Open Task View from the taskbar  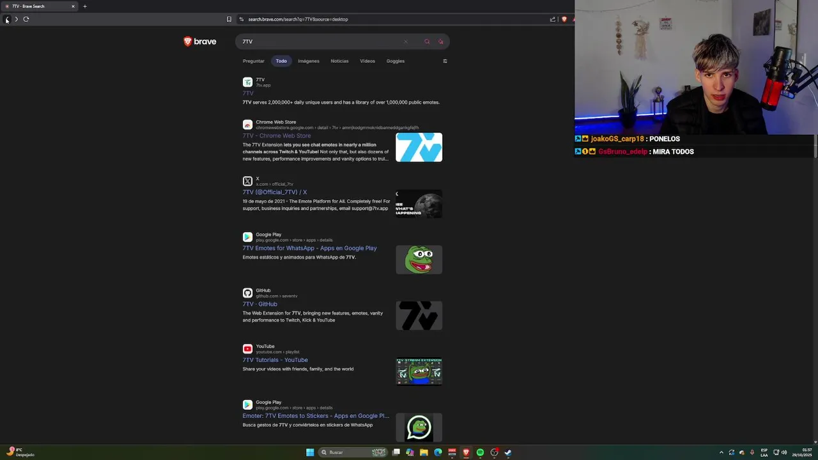tap(396, 452)
